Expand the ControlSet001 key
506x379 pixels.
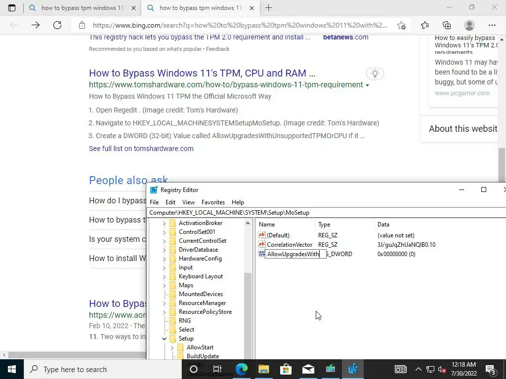pos(164,232)
